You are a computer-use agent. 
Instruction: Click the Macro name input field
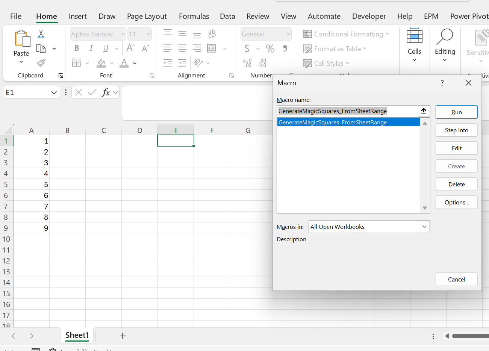(x=347, y=111)
